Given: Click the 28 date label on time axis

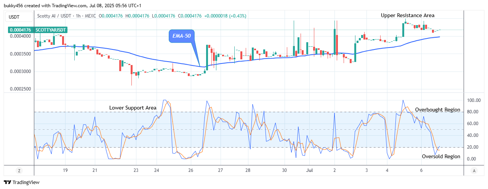Looking at the screenshot, I should point(248,170).
